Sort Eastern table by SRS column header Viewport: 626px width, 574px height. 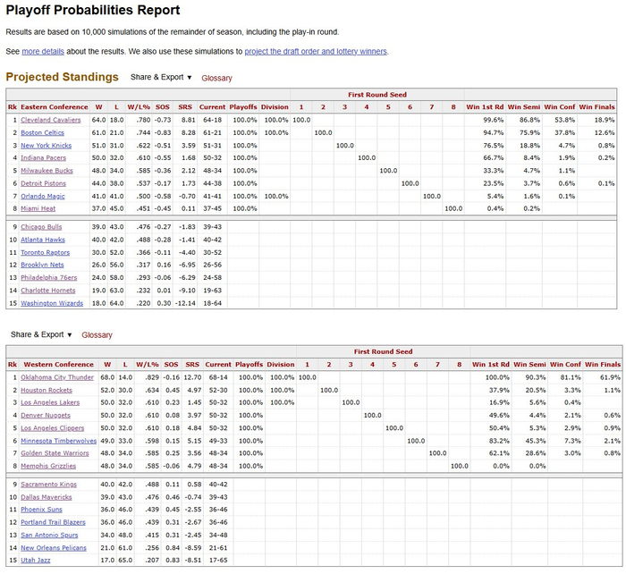point(185,107)
